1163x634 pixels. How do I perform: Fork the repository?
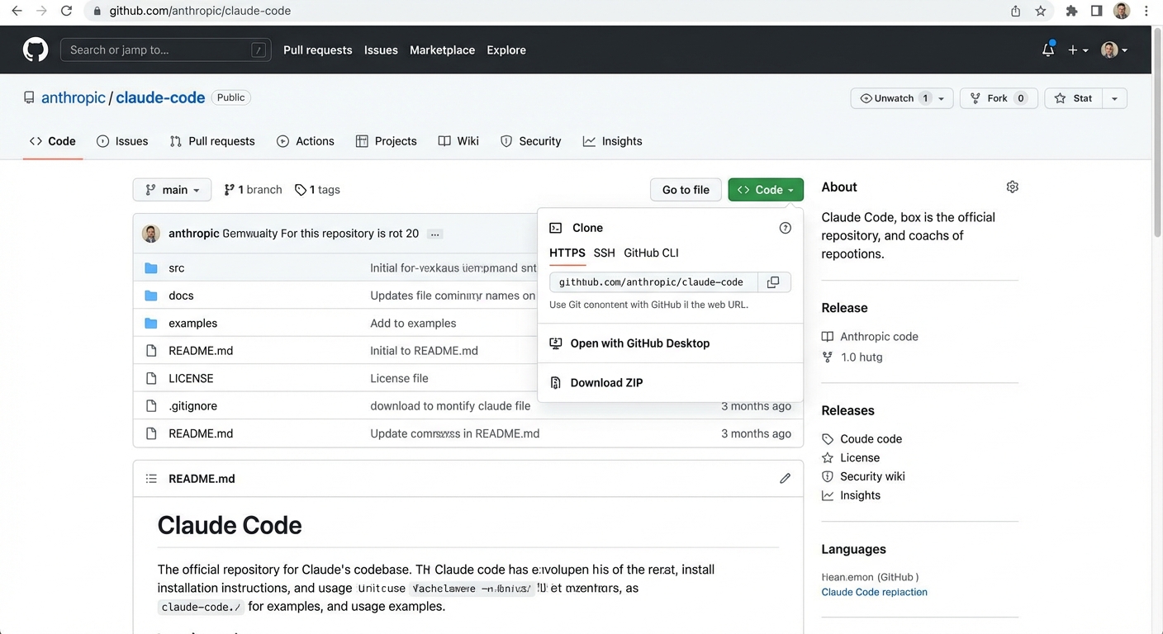[x=999, y=98]
